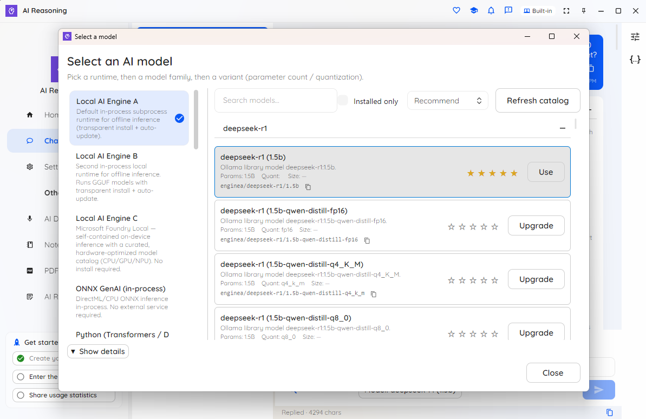Click the notes icon in main sidebar
This screenshot has width=646, height=419.
tap(30, 245)
